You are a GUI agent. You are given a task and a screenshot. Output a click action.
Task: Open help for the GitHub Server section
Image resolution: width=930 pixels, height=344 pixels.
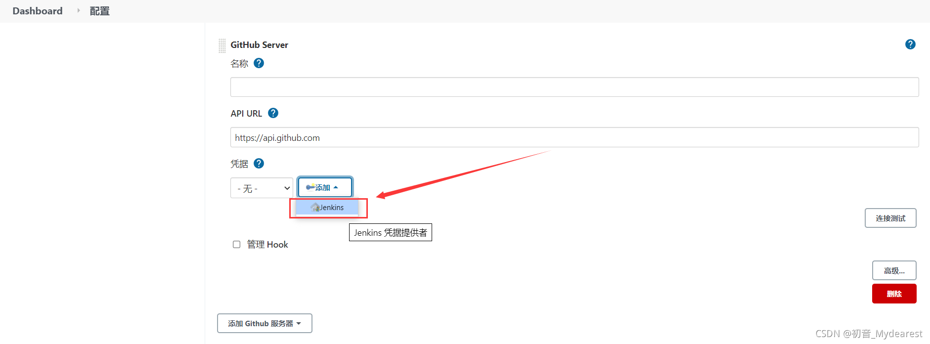[x=910, y=44]
